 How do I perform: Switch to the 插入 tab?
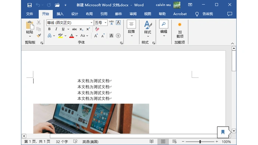(60, 14)
